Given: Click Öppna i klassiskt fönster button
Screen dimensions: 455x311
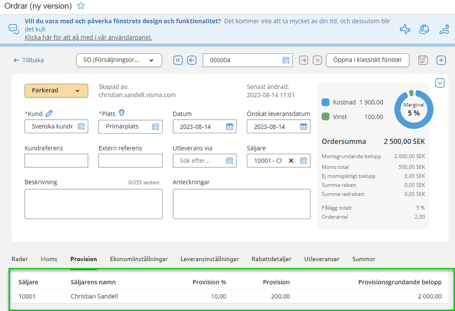Looking at the screenshot, I should (x=368, y=60).
